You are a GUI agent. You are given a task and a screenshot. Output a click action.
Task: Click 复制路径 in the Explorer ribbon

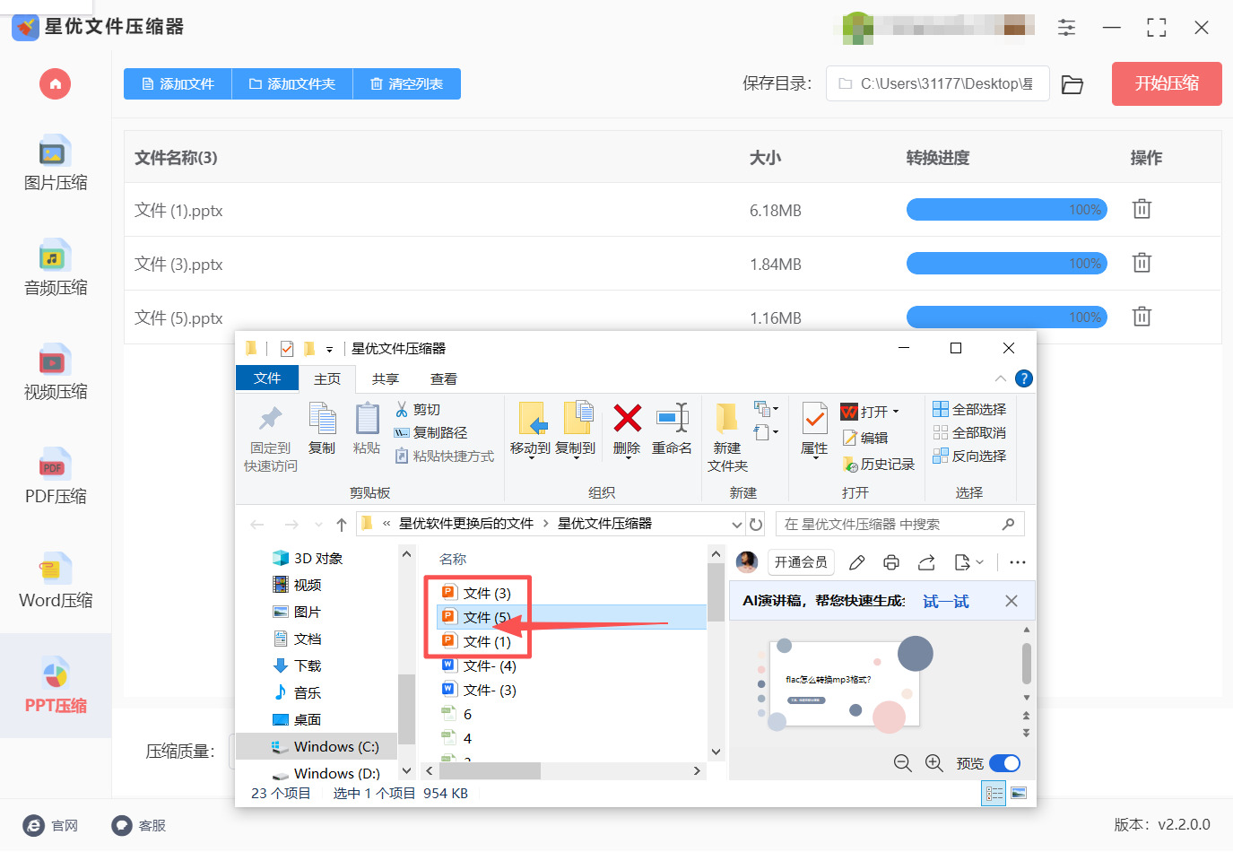pos(430,432)
